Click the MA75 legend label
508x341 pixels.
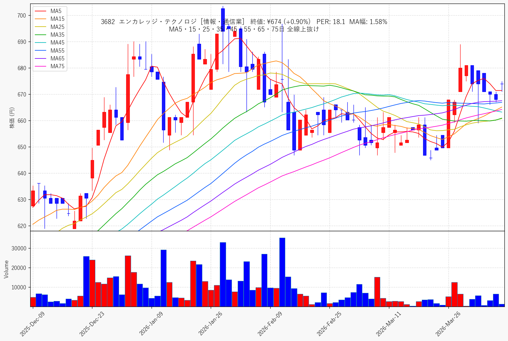click(57, 66)
